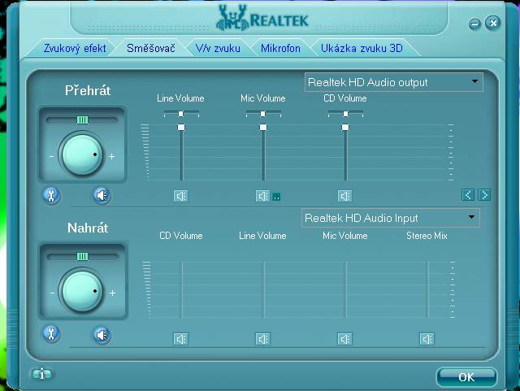
Task: Click the Přehrát section heading
Action: 88,90
